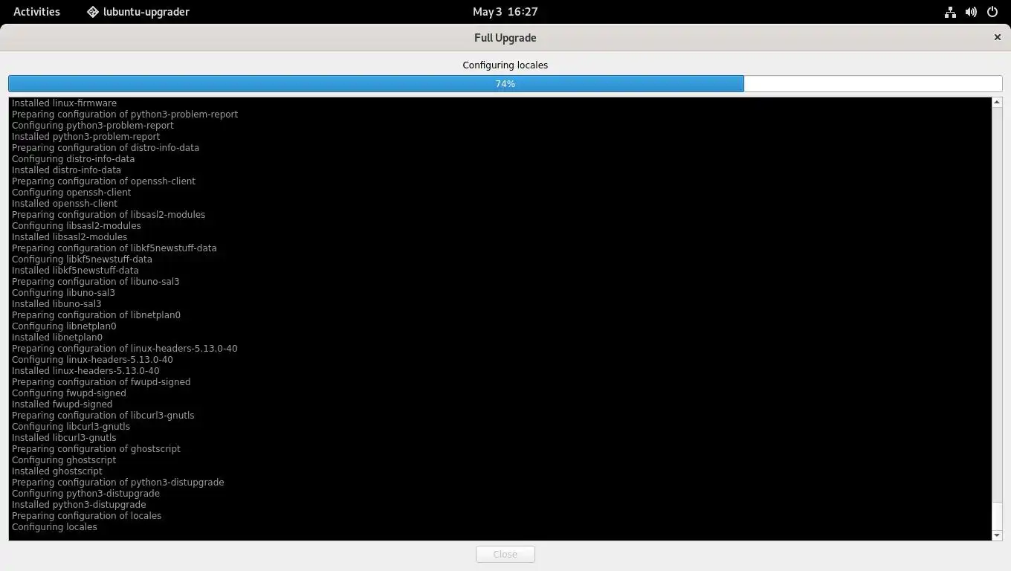Select the line 'Configuring libkf5newstuff-data'
This screenshot has width=1011, height=571.
click(82, 259)
